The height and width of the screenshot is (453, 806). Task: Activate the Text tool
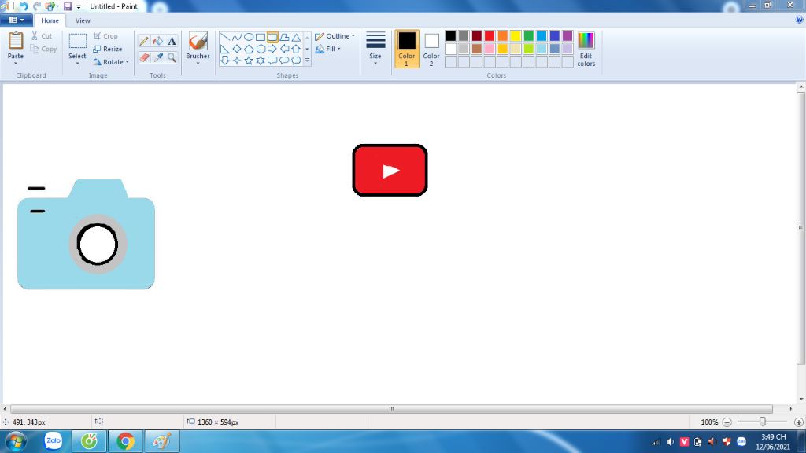(x=172, y=41)
